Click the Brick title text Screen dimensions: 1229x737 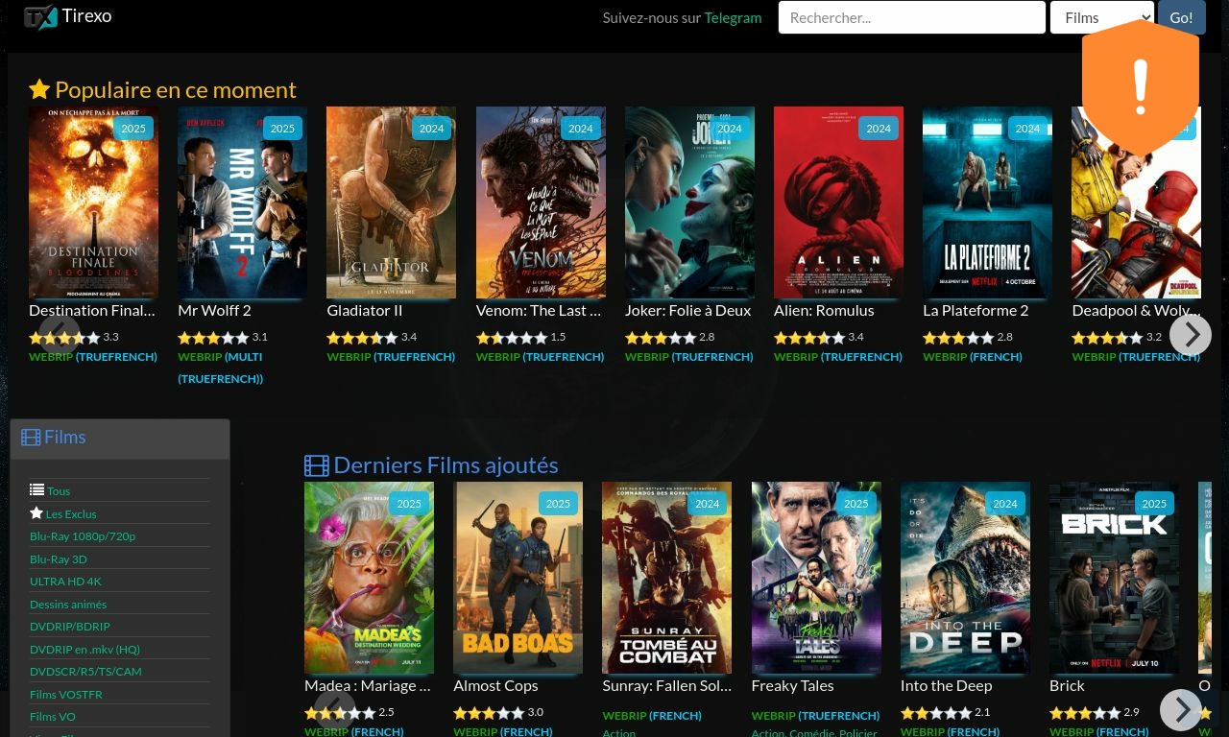(x=1067, y=685)
